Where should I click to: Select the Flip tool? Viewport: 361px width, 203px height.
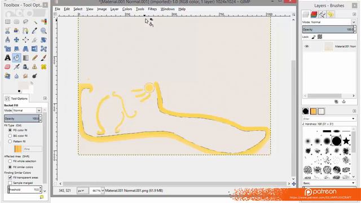coord(35,49)
